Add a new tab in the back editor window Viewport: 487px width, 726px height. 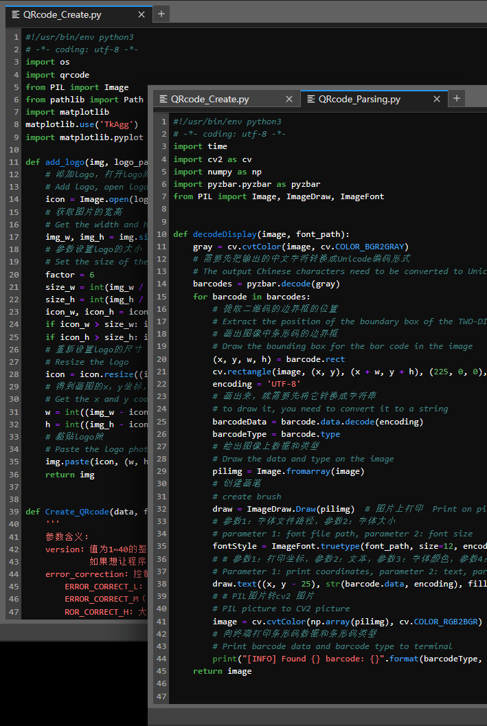pos(161,14)
